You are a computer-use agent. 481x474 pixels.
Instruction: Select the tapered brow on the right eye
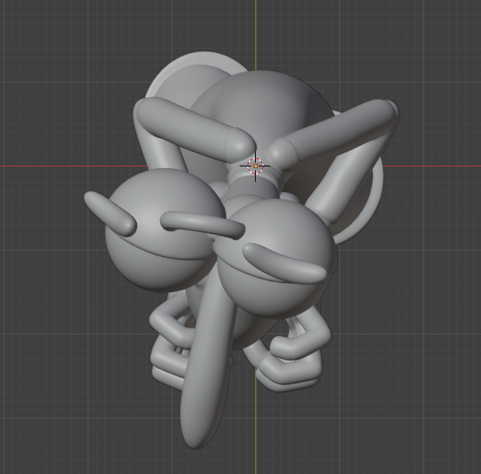tap(283, 263)
